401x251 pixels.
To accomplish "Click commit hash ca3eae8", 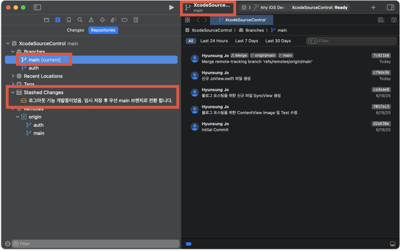I will pyautogui.click(x=381, y=90).
